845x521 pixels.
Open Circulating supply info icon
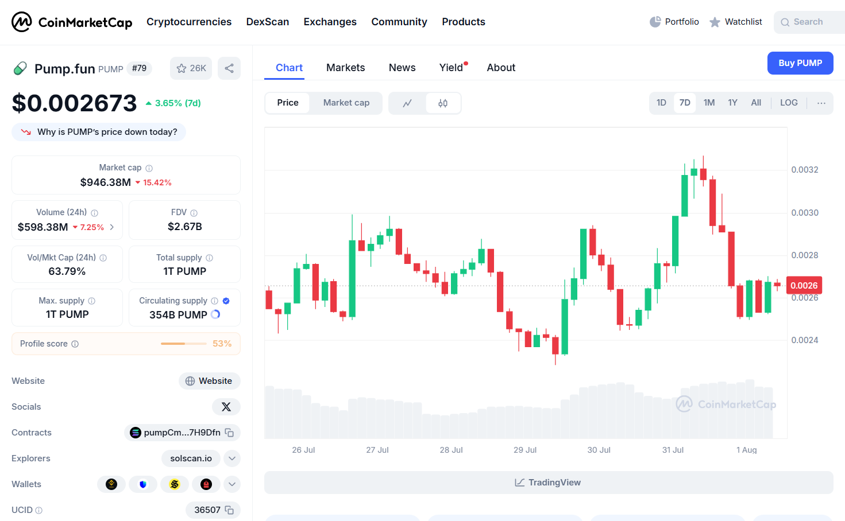pos(215,301)
